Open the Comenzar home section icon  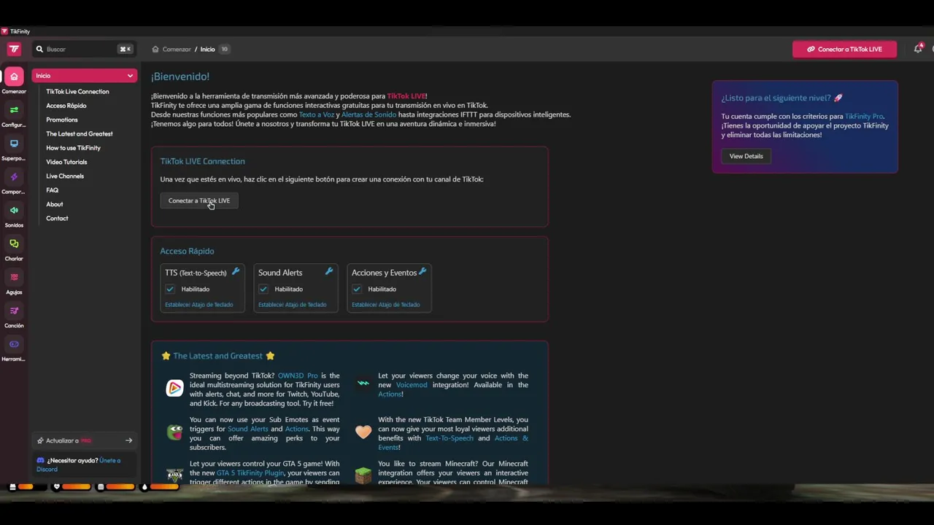pyautogui.click(x=14, y=77)
